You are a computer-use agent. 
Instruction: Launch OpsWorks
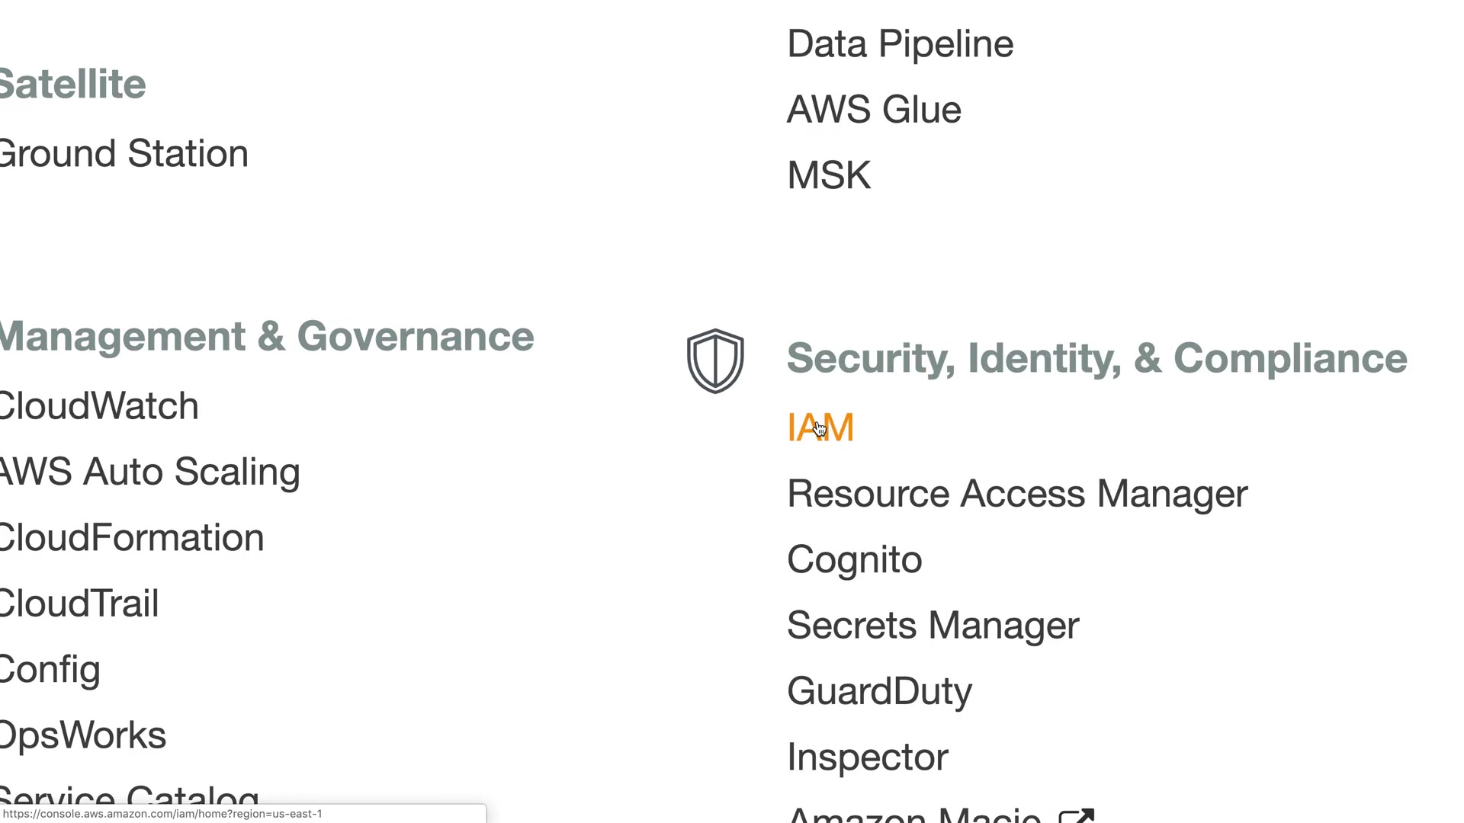pos(83,735)
